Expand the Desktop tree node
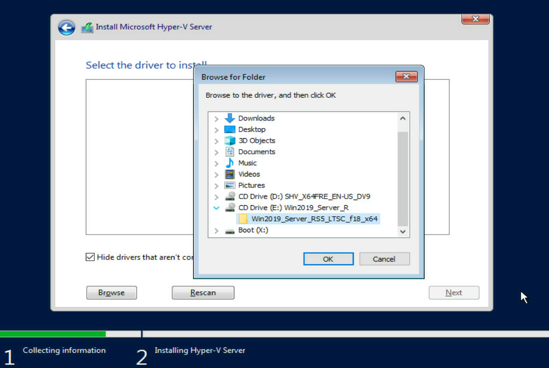Viewport: 549px width, 368px height. pos(216,130)
